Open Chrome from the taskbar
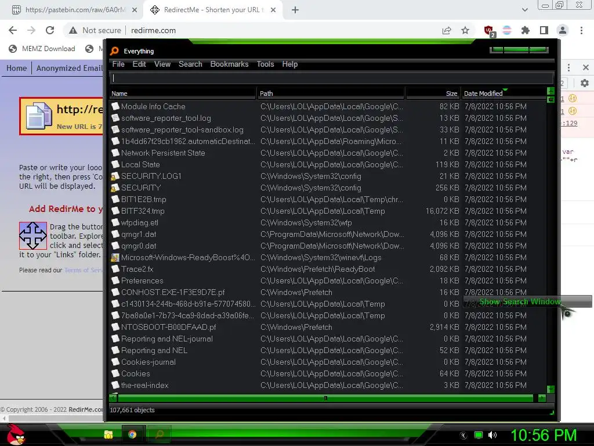The width and height of the screenshot is (594, 446). click(132, 434)
